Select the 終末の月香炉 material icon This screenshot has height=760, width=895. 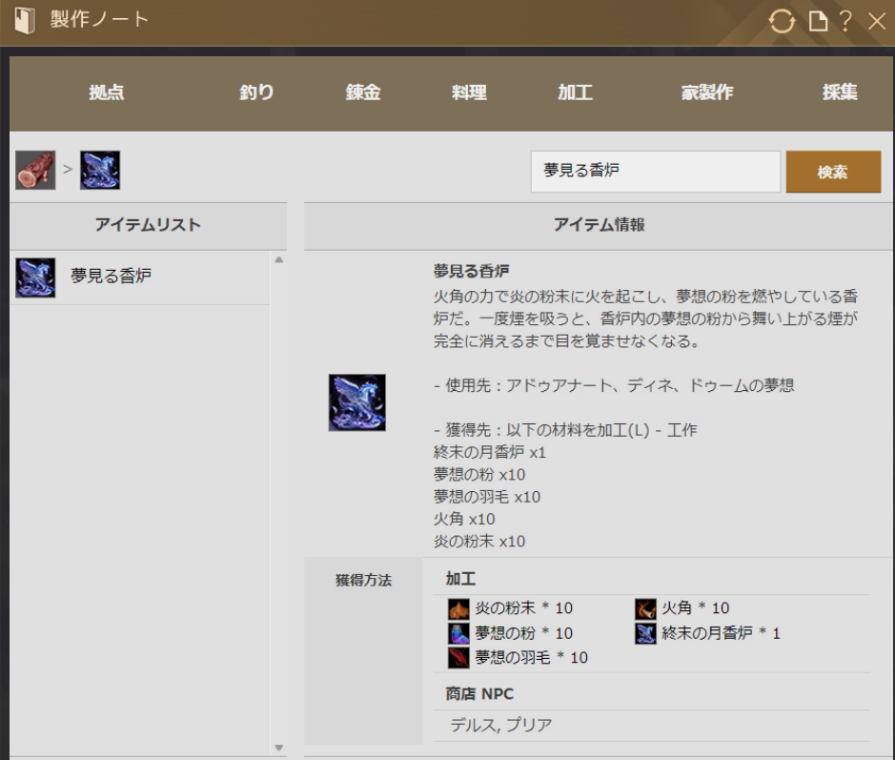[646, 633]
